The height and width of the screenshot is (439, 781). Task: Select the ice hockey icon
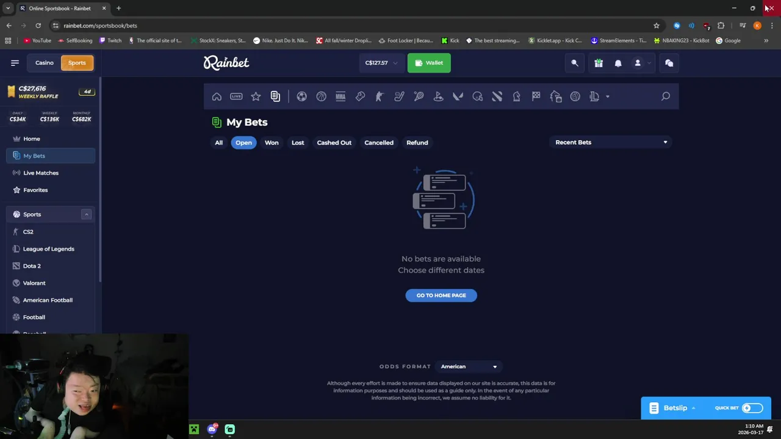(x=399, y=96)
